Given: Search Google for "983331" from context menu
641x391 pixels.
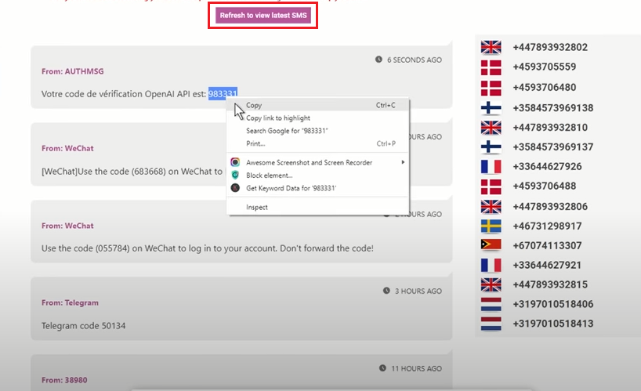Looking at the screenshot, I should tap(287, 131).
